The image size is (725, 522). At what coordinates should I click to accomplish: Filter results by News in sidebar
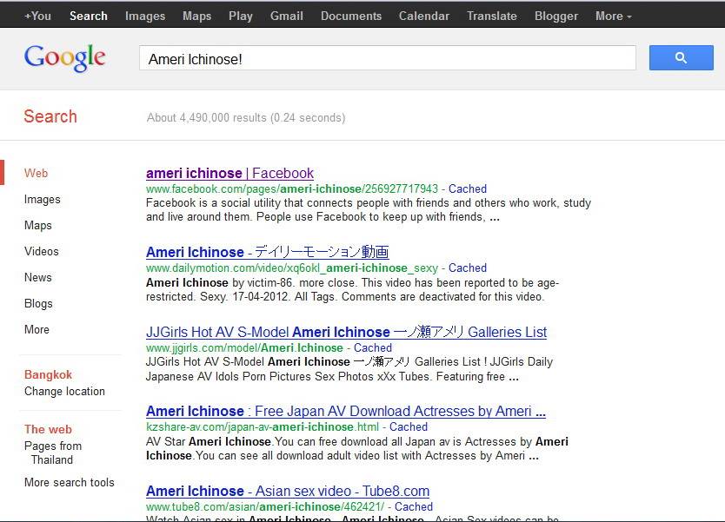(x=38, y=278)
